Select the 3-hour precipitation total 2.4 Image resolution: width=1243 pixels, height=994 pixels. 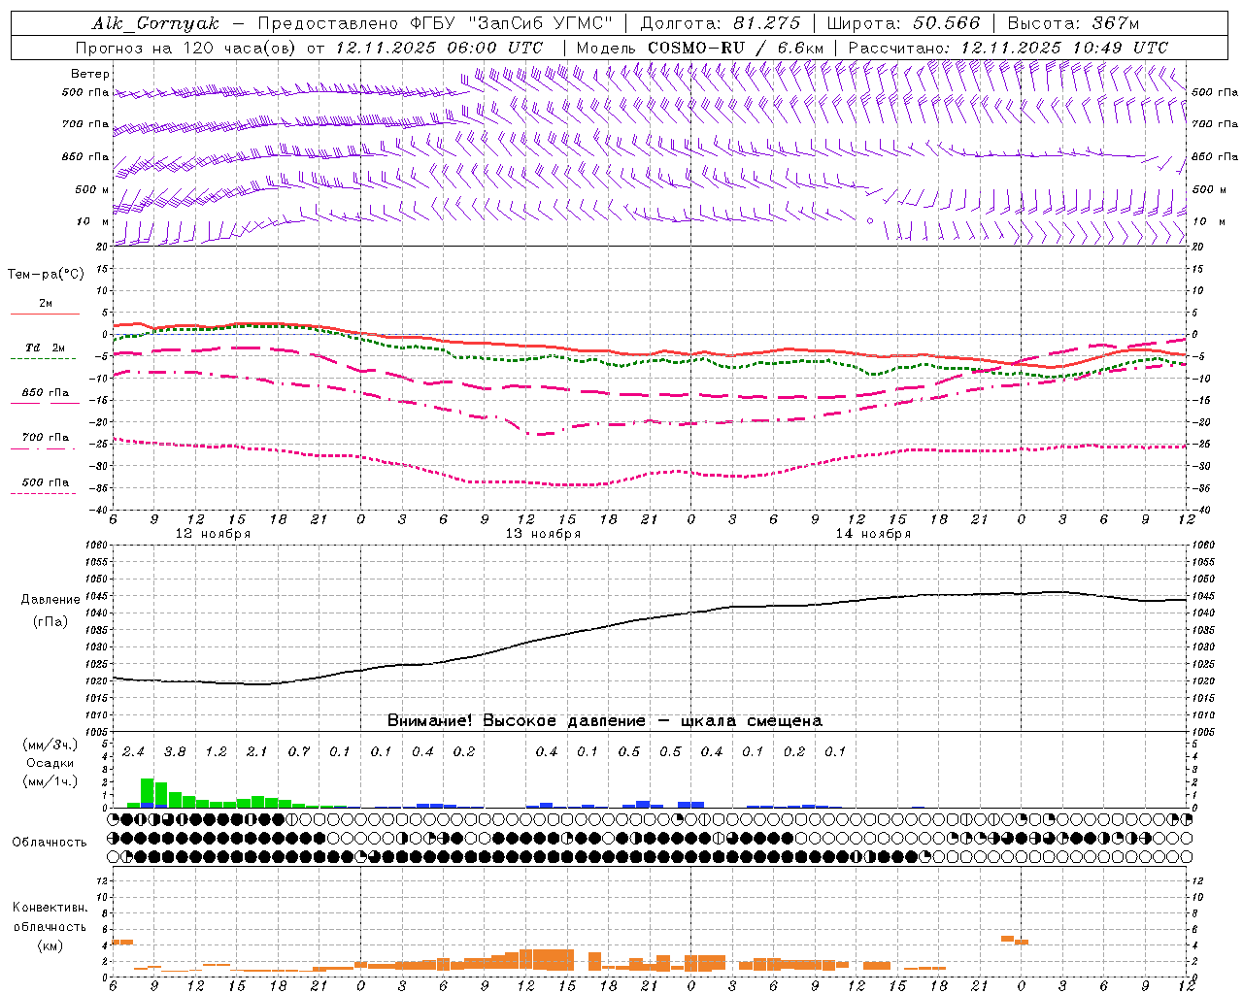(133, 752)
